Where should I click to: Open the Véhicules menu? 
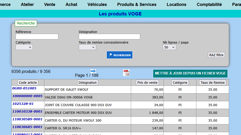click(97, 4)
